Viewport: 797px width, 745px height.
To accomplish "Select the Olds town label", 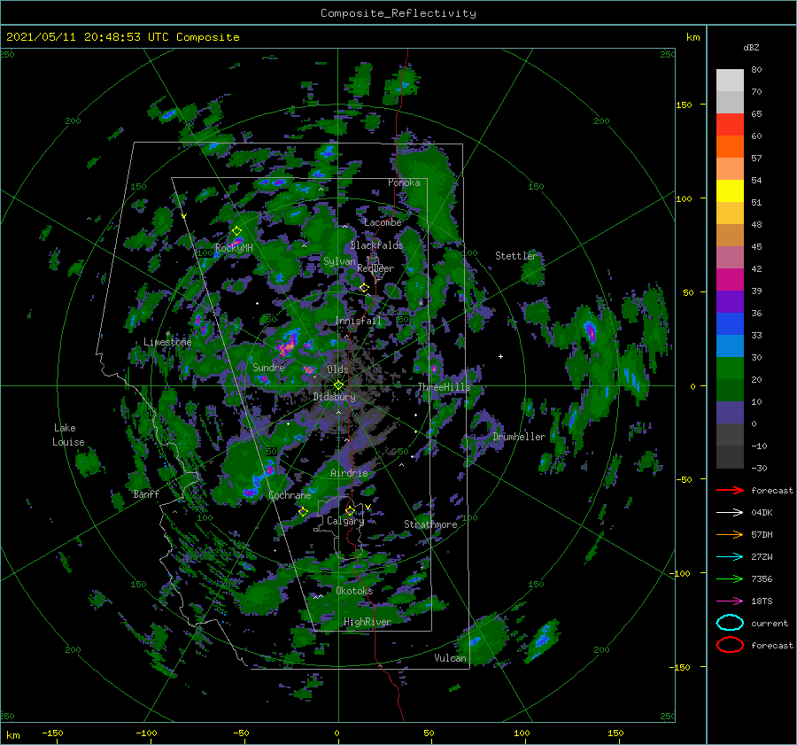I will click(337, 369).
